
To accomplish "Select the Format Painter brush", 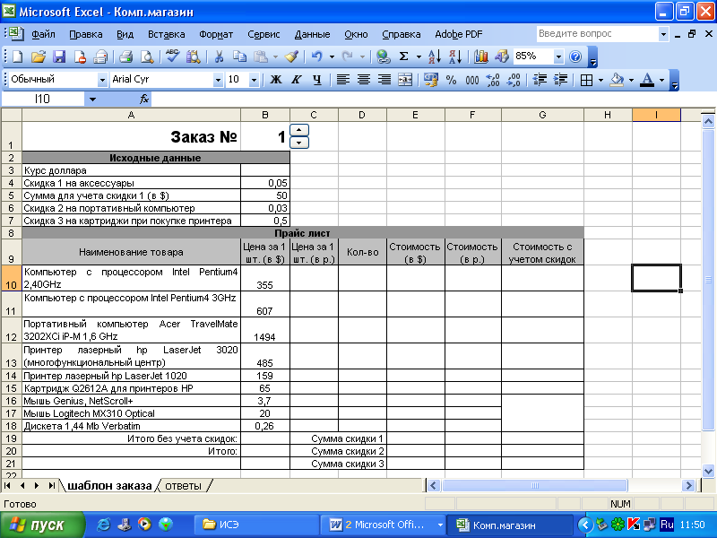I will (292, 56).
